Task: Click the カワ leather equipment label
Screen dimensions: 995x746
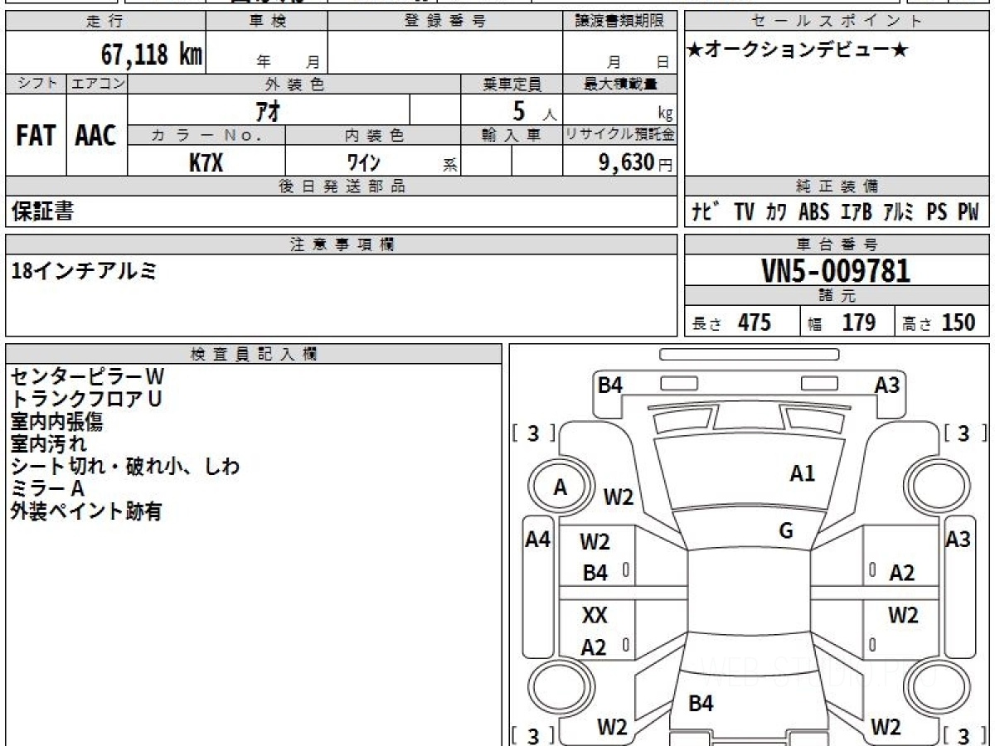Action: pos(777,212)
